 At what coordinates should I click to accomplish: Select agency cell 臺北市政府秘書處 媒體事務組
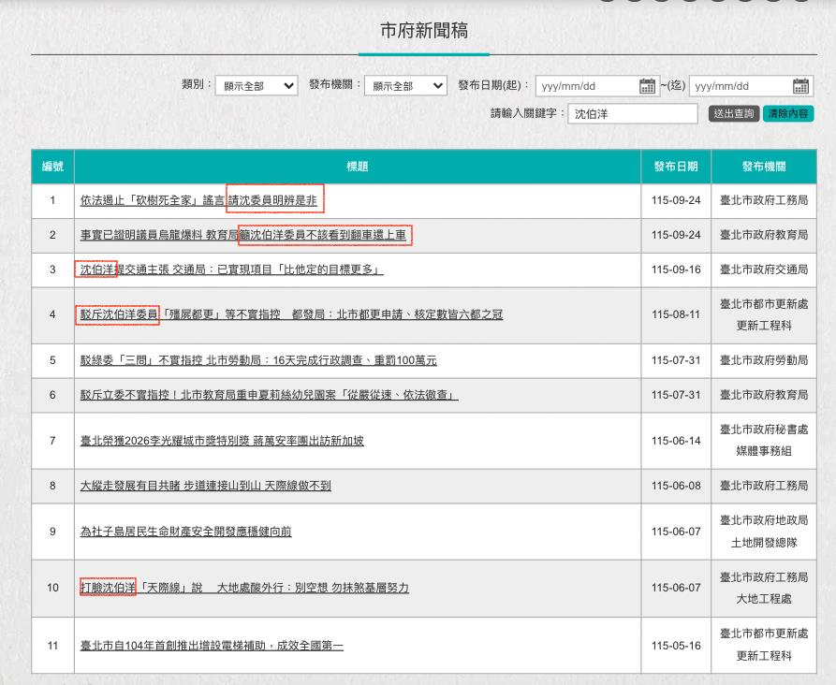click(x=764, y=441)
